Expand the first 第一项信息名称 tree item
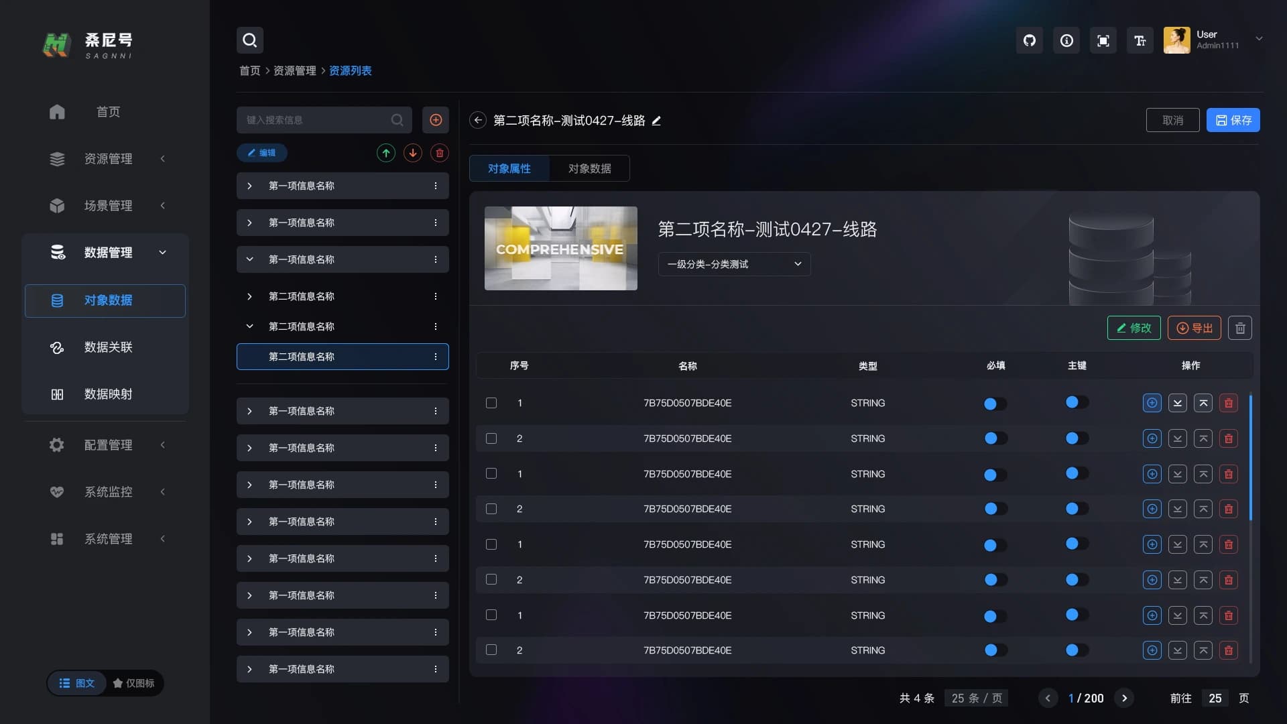 [x=249, y=186]
